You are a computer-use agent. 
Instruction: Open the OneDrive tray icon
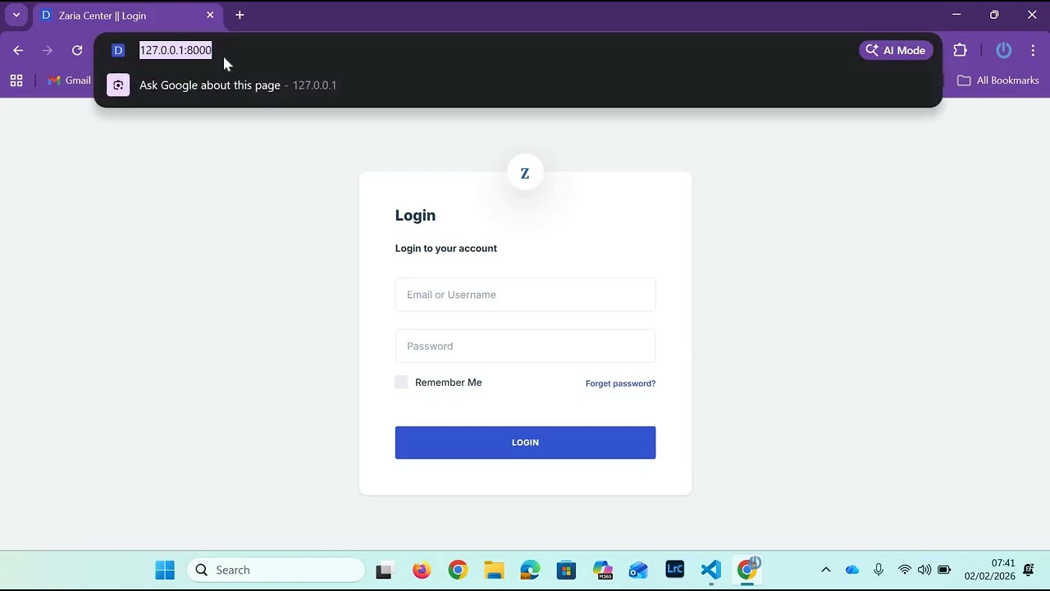tap(851, 570)
